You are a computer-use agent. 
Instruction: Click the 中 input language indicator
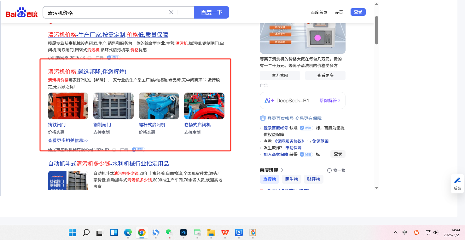click(x=405, y=232)
